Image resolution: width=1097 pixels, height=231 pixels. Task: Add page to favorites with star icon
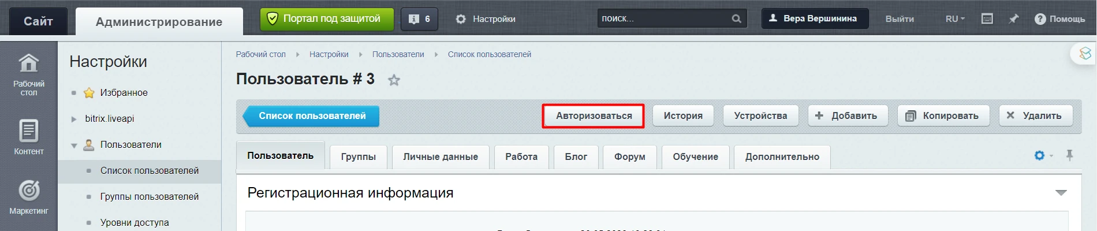394,80
